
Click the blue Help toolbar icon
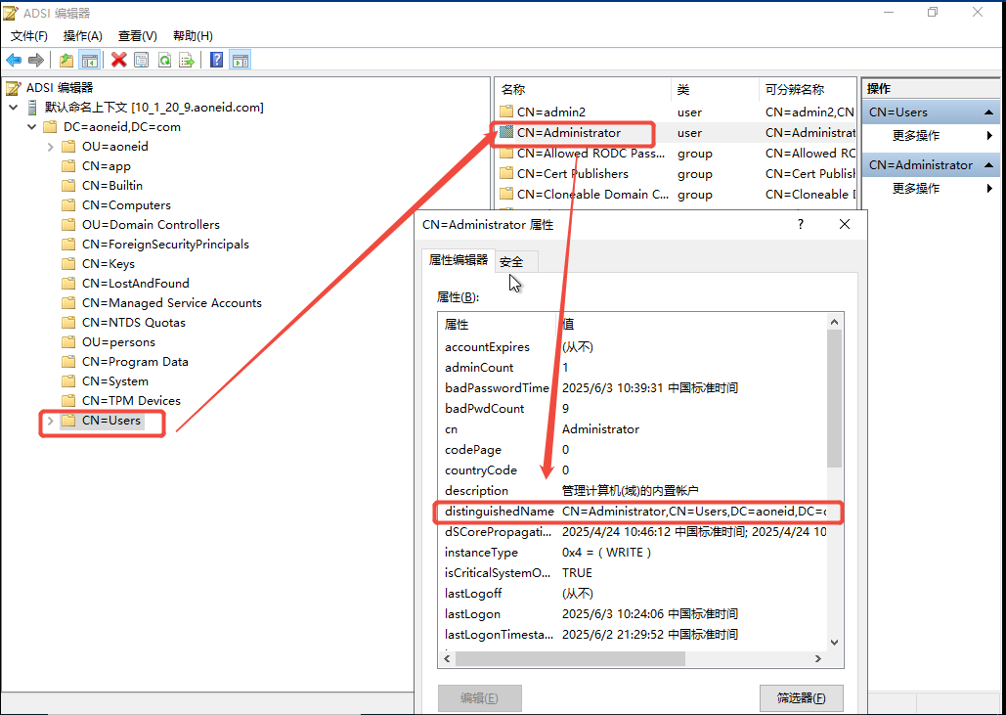(x=217, y=61)
